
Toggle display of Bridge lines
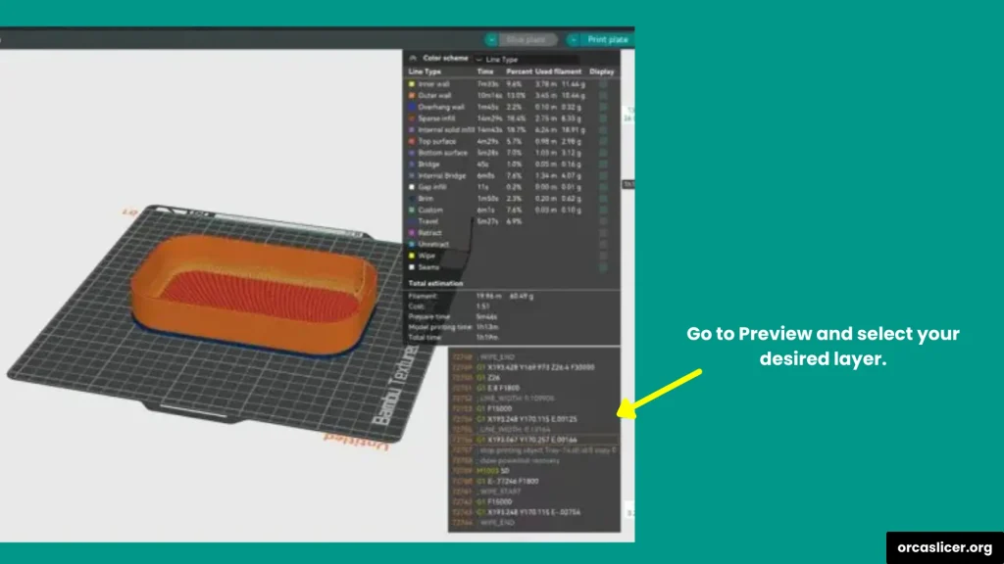[603, 164]
